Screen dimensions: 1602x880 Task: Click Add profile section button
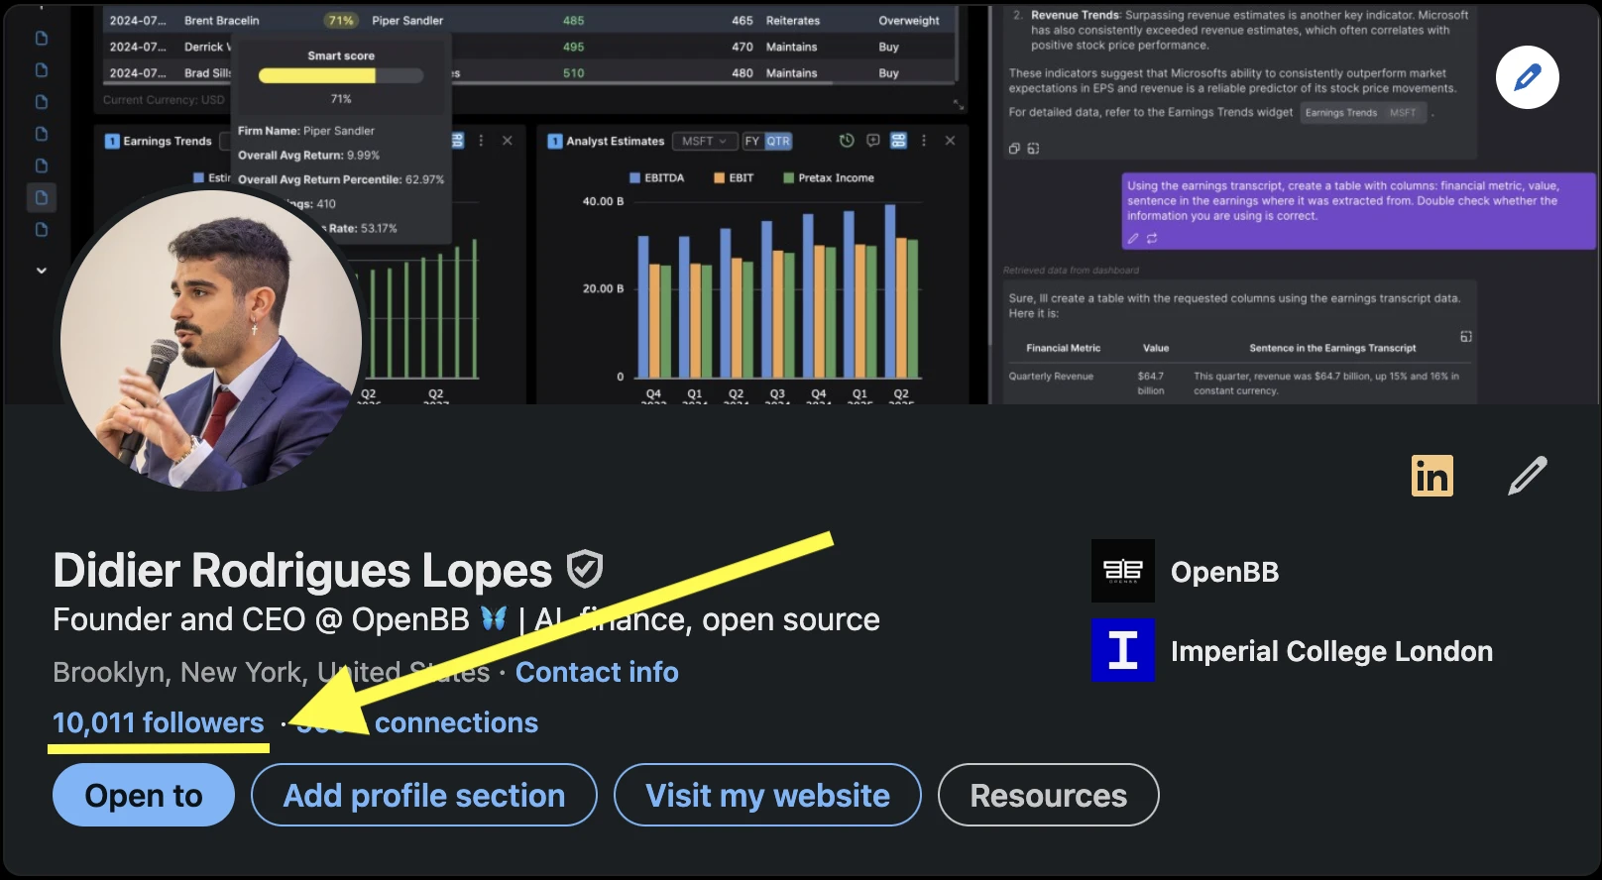click(x=424, y=795)
